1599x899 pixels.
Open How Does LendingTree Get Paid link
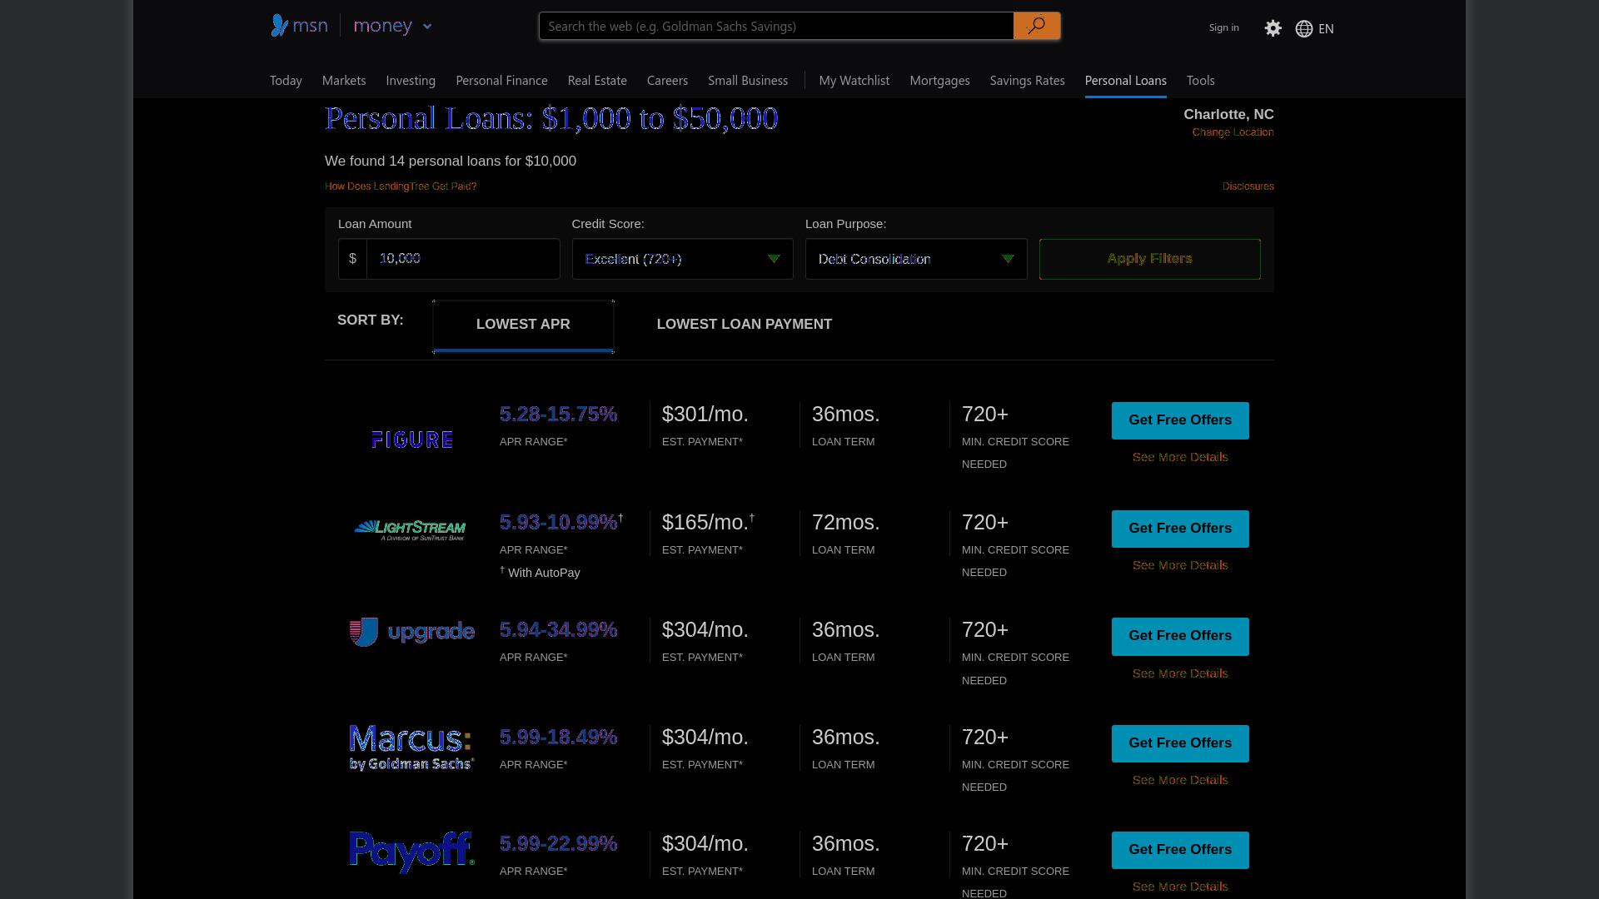401,186
